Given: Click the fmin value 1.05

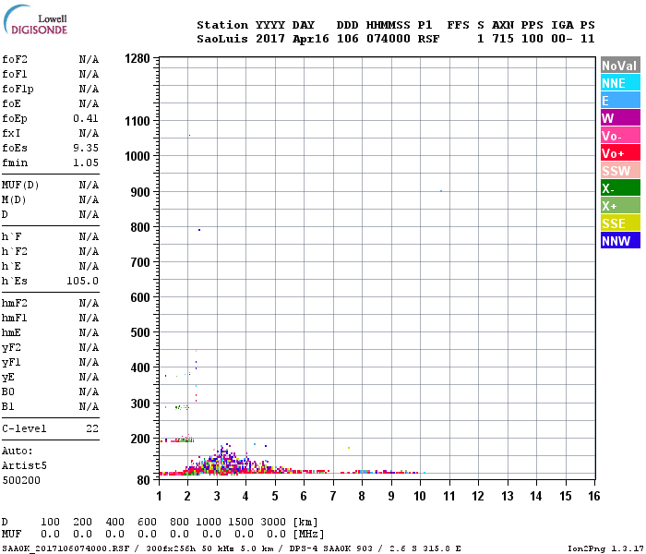Looking at the screenshot, I should point(86,163).
